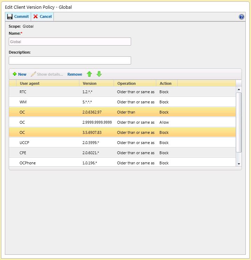Sort by Action column header
251x260 pixels.
click(x=166, y=83)
